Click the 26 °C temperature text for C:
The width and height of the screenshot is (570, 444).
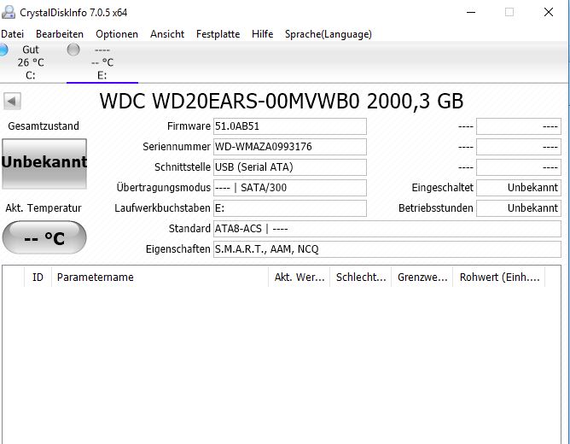(31, 62)
